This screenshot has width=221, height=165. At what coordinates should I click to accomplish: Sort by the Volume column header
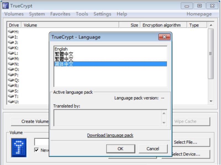70,25
